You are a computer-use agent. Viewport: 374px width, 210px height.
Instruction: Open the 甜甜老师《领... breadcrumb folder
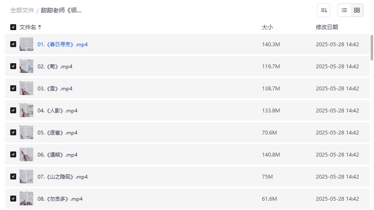(x=61, y=10)
